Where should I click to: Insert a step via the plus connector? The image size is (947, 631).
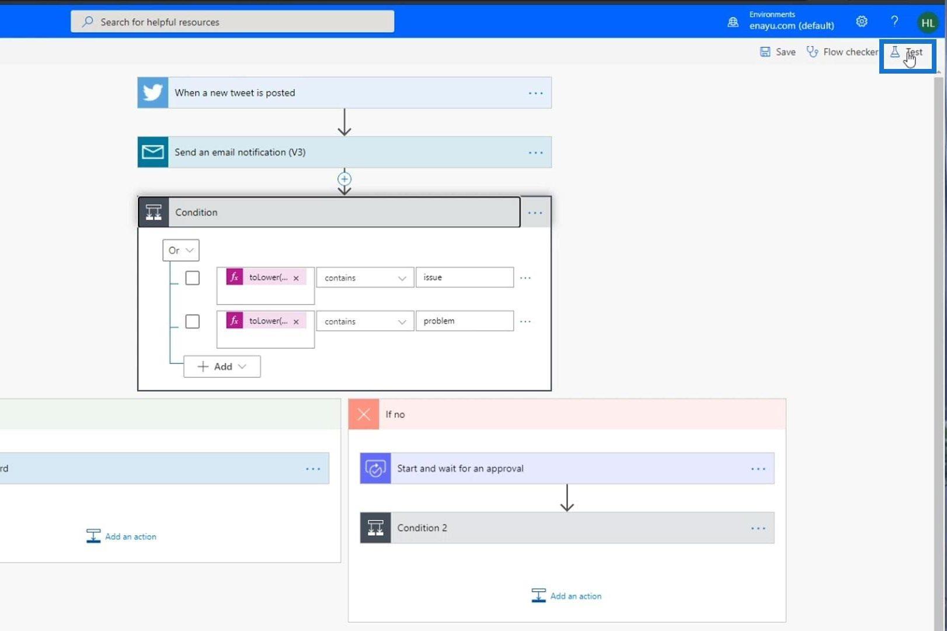[344, 179]
